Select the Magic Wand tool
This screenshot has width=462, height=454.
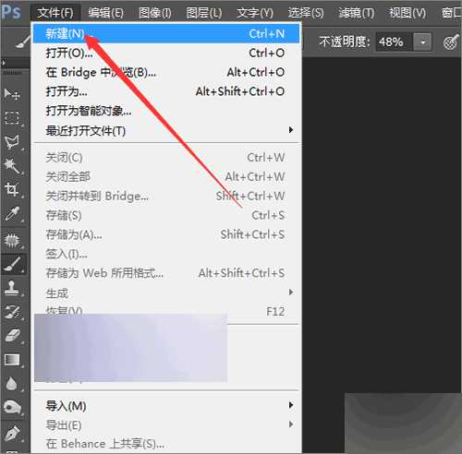click(12, 166)
